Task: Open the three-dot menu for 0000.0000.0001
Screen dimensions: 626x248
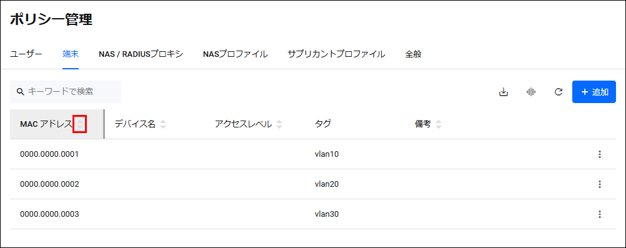Action: pyautogui.click(x=599, y=154)
